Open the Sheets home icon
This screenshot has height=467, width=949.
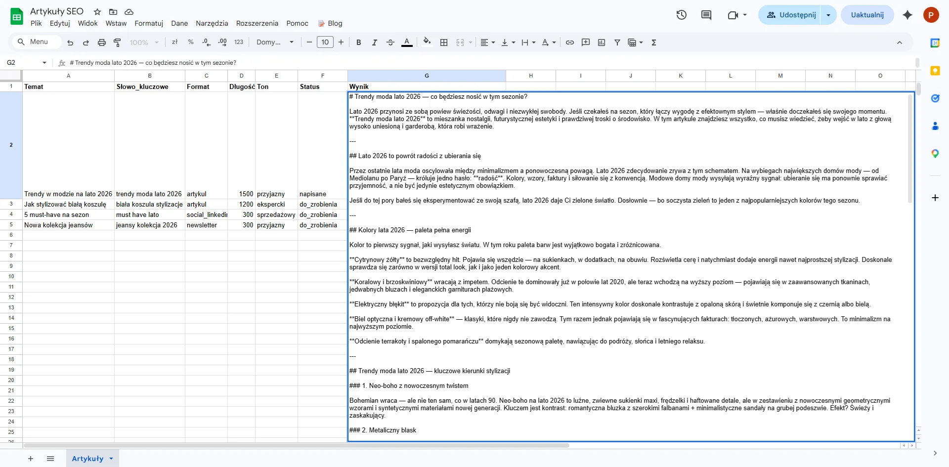click(x=17, y=16)
